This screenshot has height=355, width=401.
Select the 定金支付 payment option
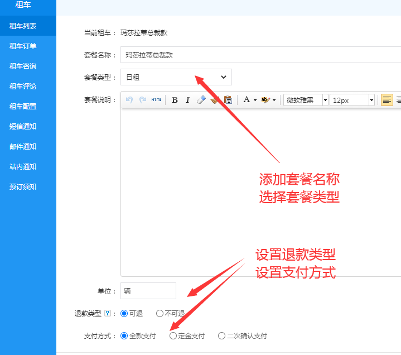pos(173,336)
